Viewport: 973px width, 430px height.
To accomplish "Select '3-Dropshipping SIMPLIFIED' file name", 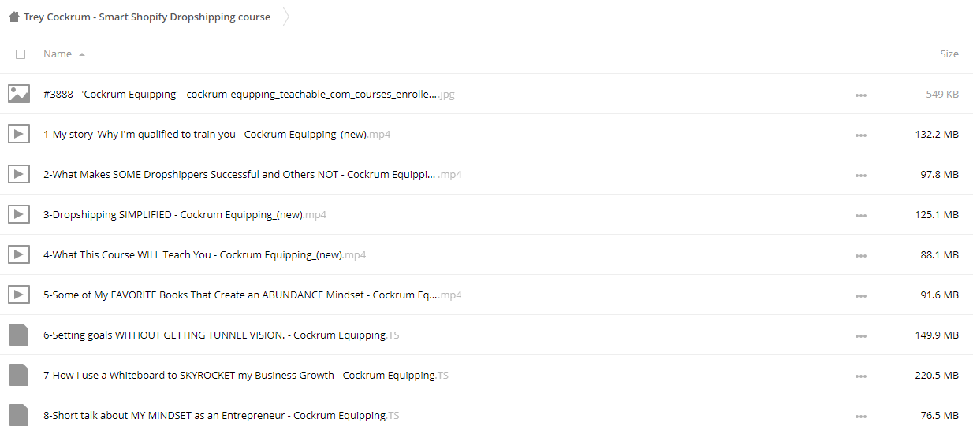I will 185,214.
